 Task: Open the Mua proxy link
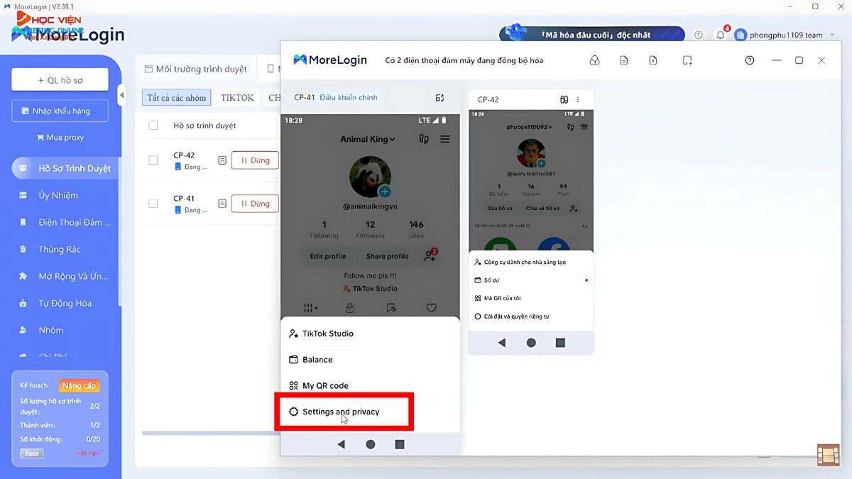[x=60, y=138]
